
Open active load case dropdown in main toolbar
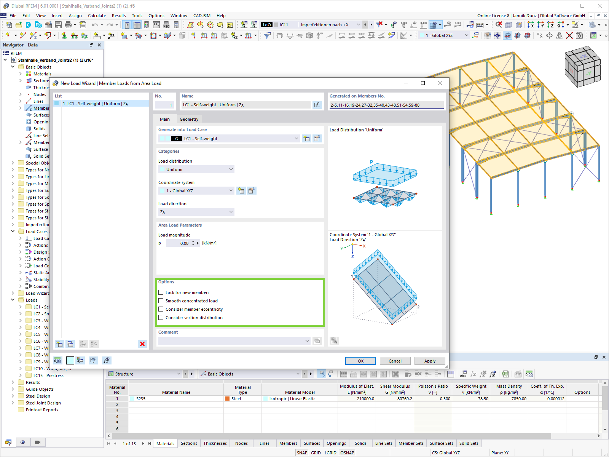tap(358, 25)
